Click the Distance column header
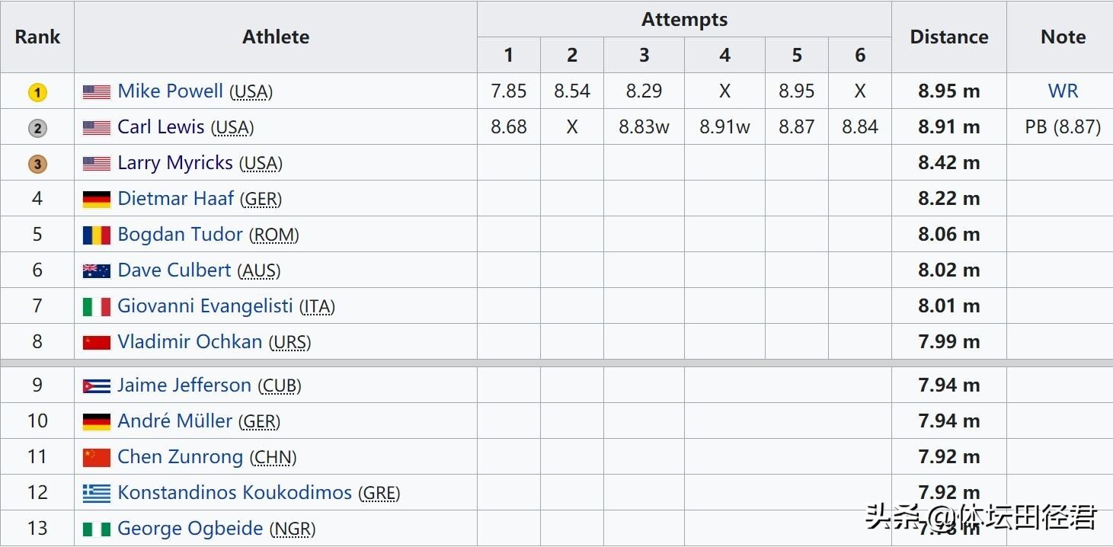The height and width of the screenshot is (547, 1113). (949, 37)
